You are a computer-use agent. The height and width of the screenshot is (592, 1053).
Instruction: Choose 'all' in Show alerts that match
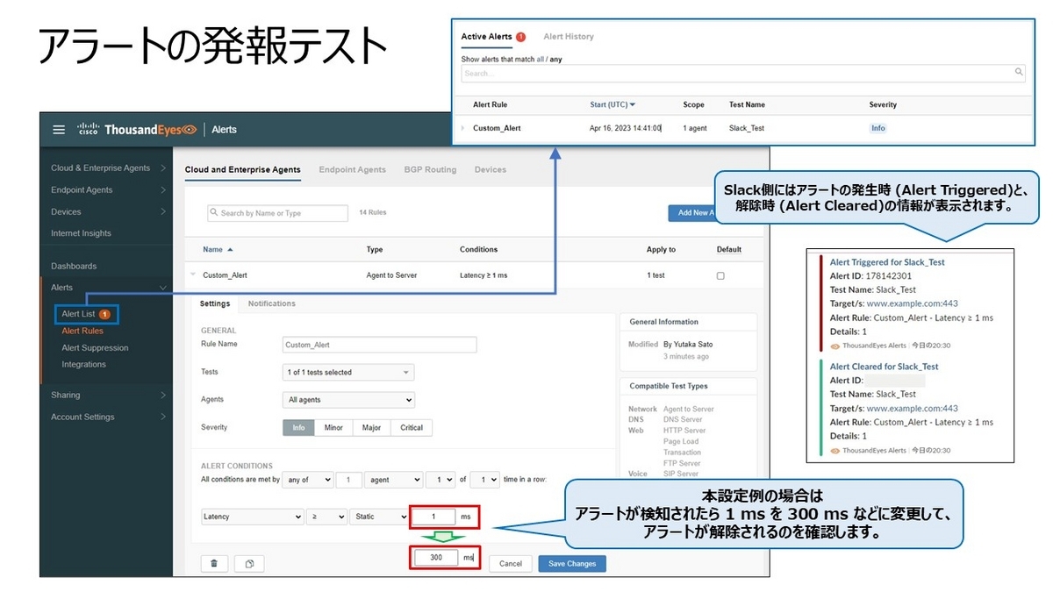pos(541,60)
